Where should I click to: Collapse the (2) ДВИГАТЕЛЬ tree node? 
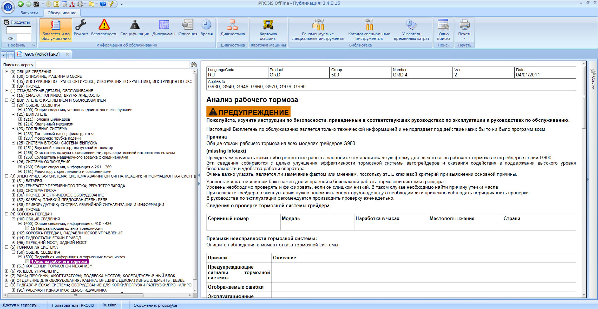click(7, 100)
